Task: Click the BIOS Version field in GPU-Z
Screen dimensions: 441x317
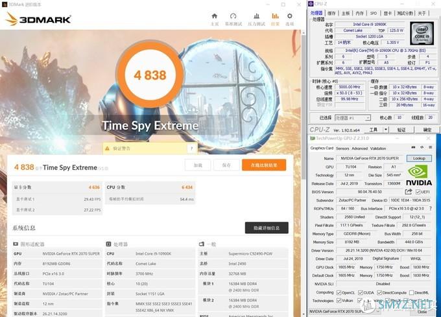Action: point(370,192)
